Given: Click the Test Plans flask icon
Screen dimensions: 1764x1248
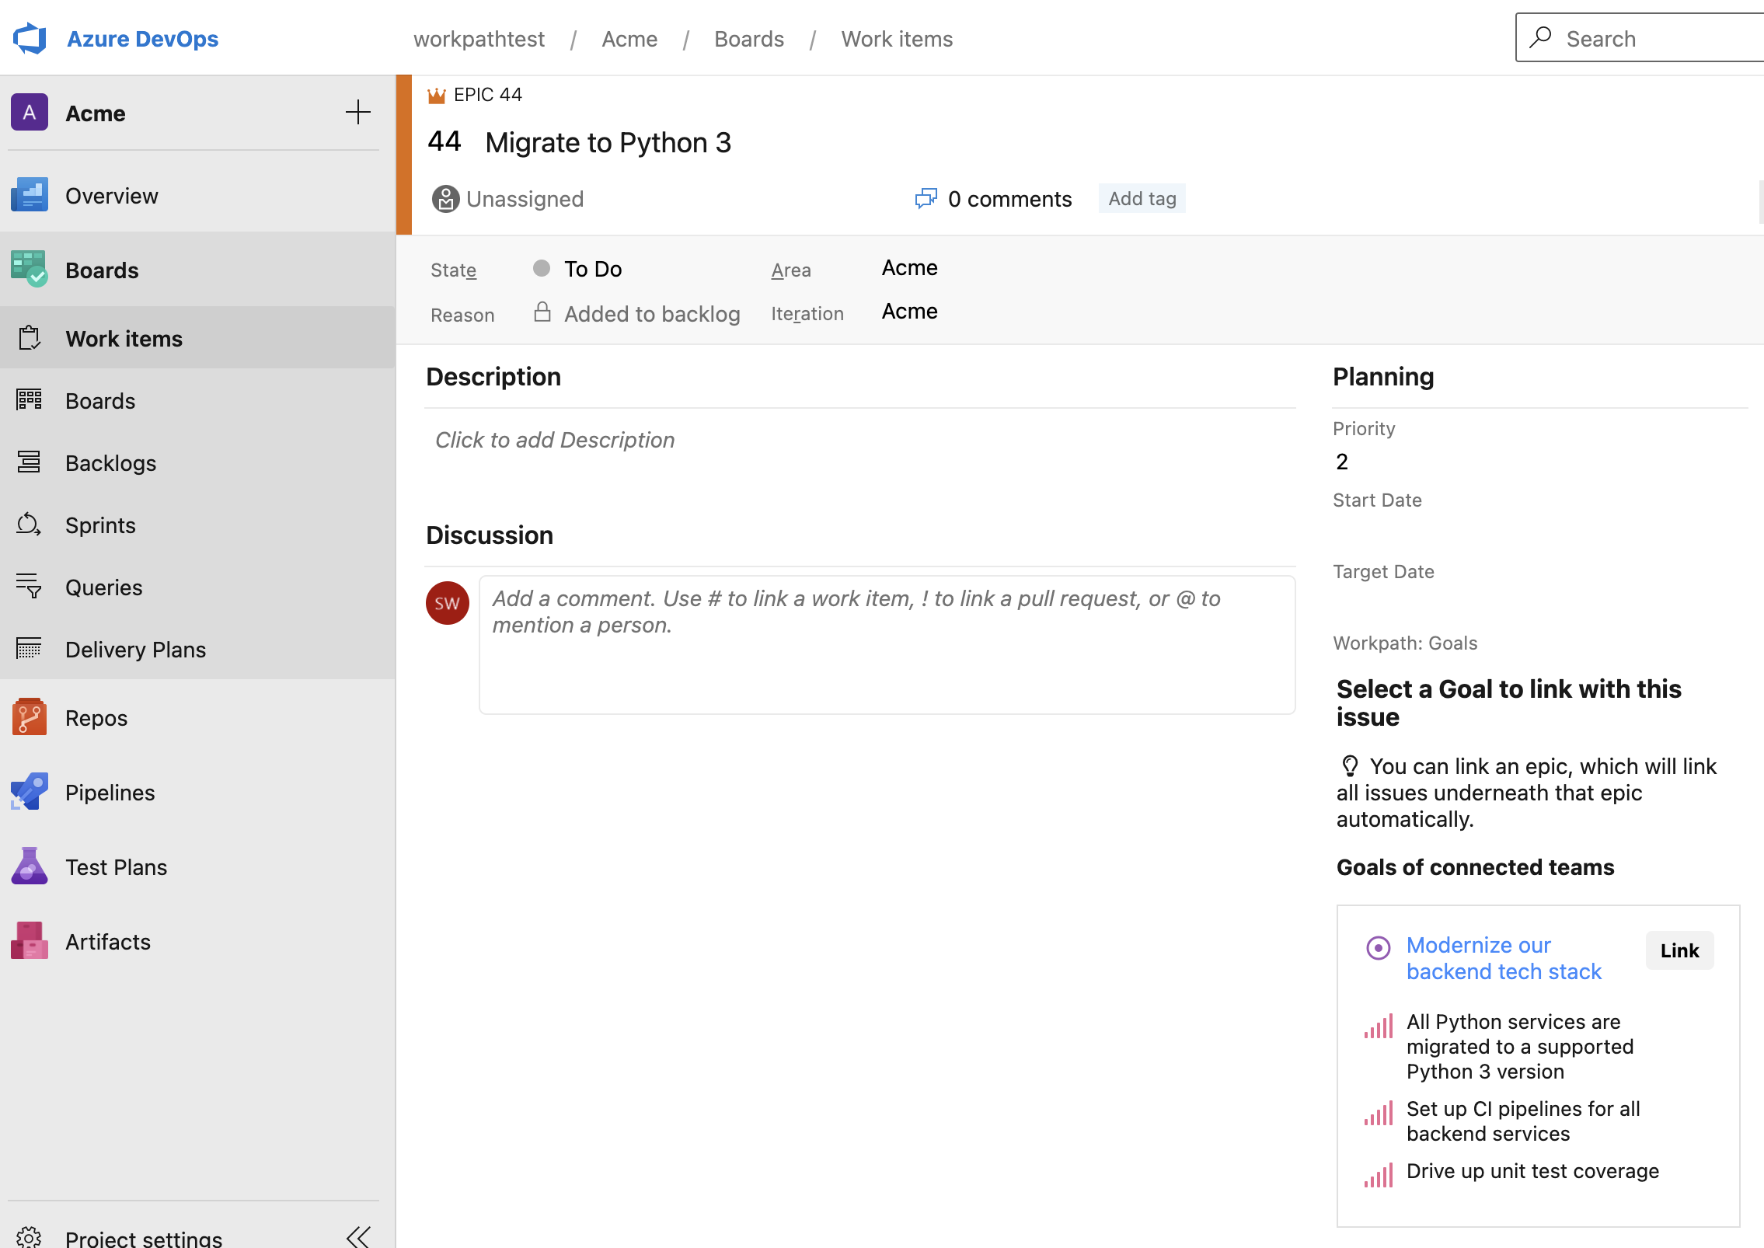Looking at the screenshot, I should coord(30,866).
